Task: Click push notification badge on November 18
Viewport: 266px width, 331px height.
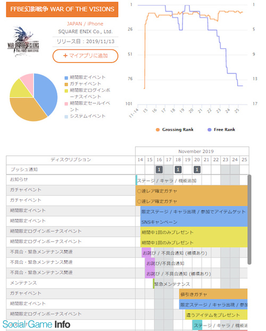Action: point(178,169)
